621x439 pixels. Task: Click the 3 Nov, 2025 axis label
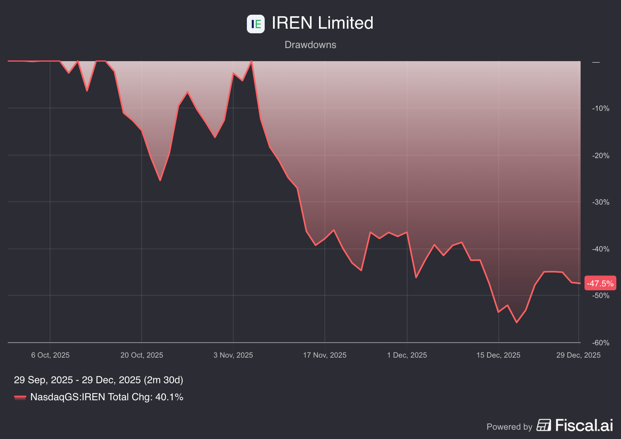point(233,355)
